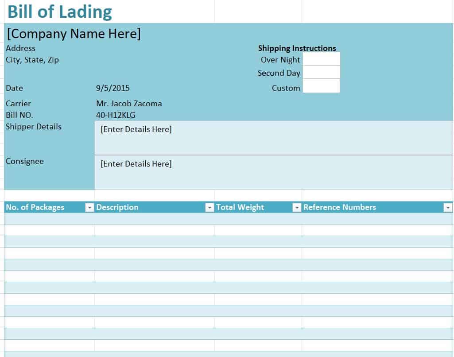Select the date cell 9/5/2015

pyautogui.click(x=113, y=88)
